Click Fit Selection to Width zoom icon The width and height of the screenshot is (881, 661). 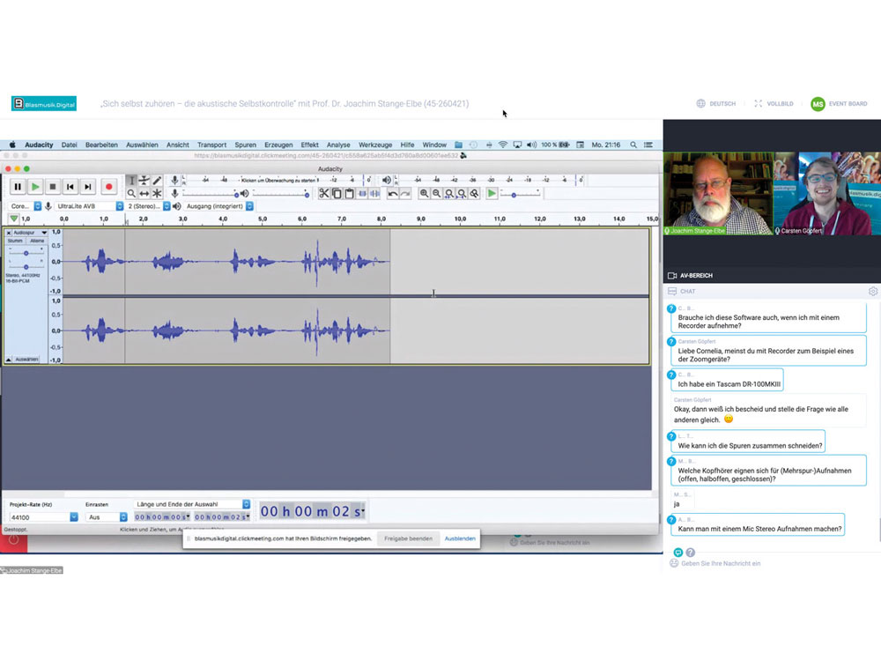point(449,193)
